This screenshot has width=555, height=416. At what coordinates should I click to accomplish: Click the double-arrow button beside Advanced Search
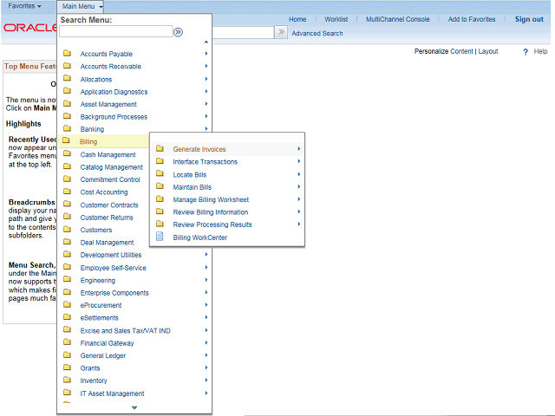coord(281,32)
